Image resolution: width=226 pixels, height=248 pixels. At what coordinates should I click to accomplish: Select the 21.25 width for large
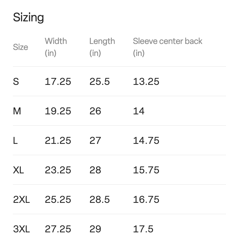click(x=58, y=141)
